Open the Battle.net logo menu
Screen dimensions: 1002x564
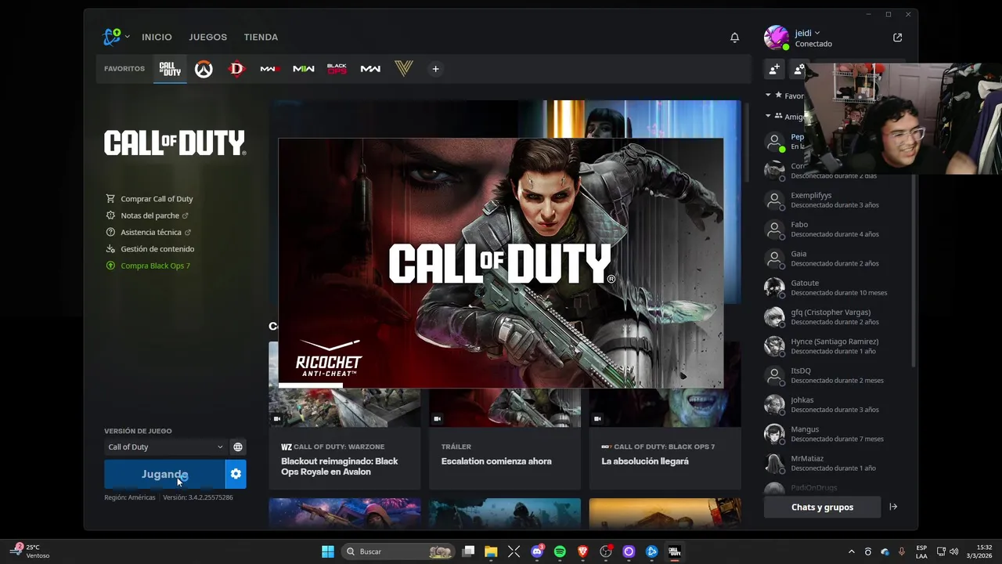[x=115, y=37]
